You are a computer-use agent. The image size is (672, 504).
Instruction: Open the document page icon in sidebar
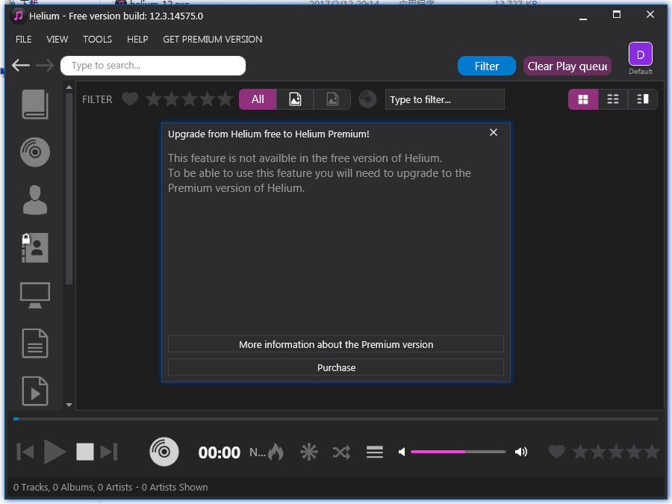coord(34,343)
